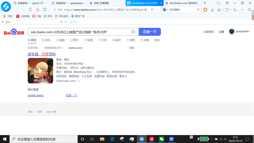
Task: Open the skin shirt icon in the title bar
Action: coord(227,3)
